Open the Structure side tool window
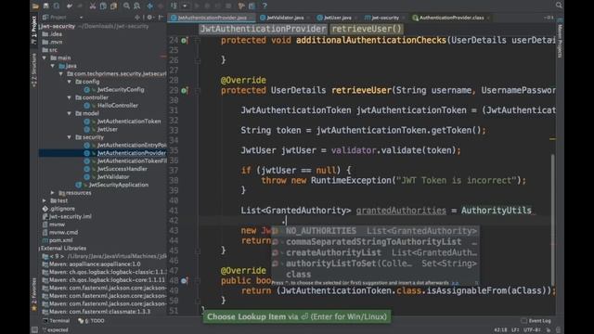 tap(34, 70)
